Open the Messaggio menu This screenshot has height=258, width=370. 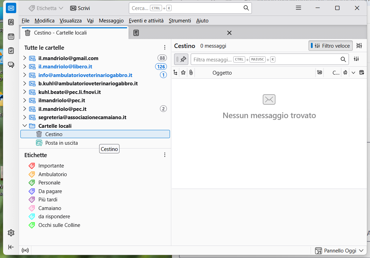[111, 21]
